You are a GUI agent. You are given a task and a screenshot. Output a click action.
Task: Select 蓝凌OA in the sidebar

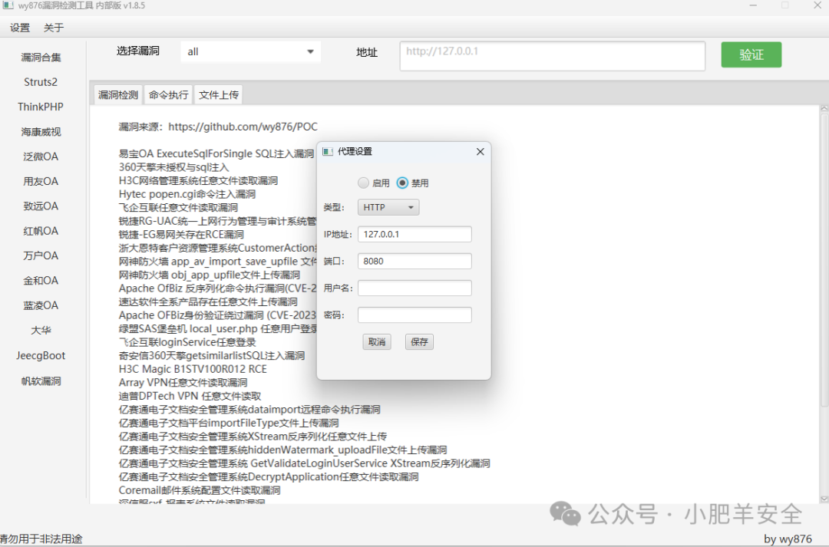pos(41,305)
